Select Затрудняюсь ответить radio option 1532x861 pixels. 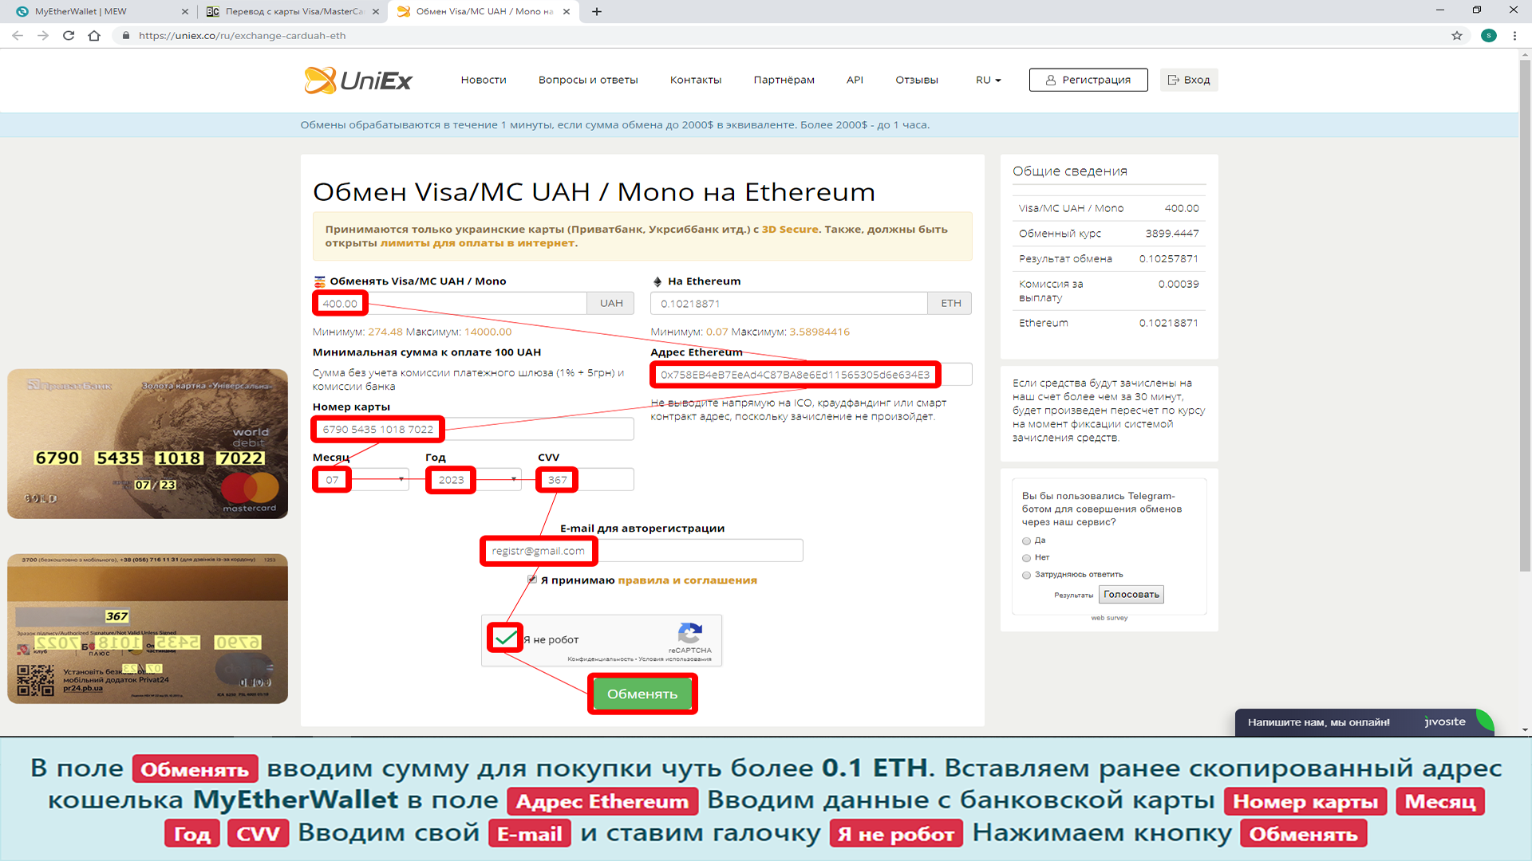[1026, 575]
